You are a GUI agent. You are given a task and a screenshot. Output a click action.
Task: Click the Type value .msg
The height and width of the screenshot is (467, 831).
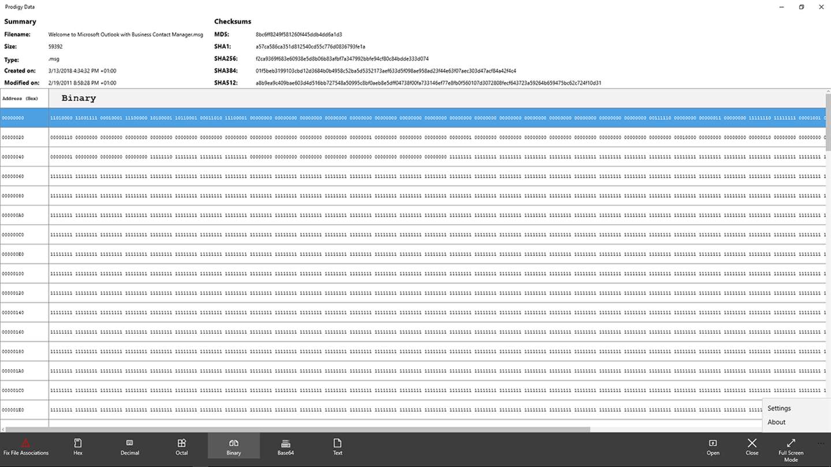(x=54, y=59)
